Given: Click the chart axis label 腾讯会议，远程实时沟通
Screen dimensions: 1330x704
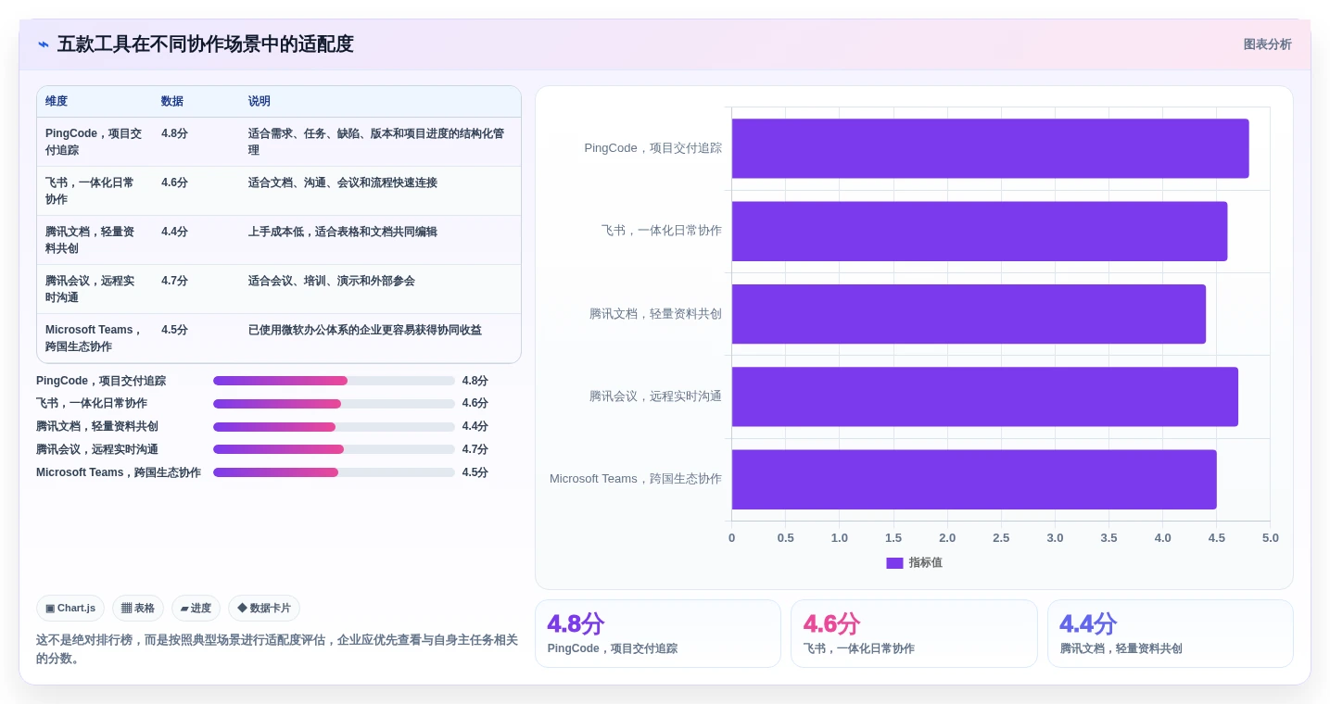Looking at the screenshot, I should tap(655, 396).
